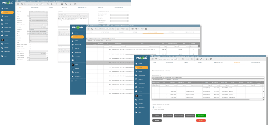
Task: Tick Display checkbox for first attachment row
Action: pyautogui.click(x=193, y=50)
